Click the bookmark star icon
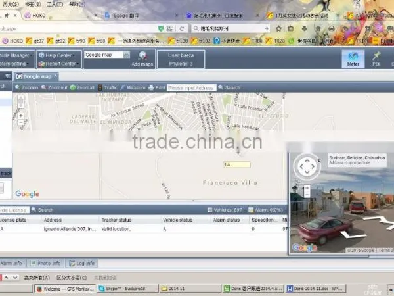The image size is (394, 296). coord(278,28)
